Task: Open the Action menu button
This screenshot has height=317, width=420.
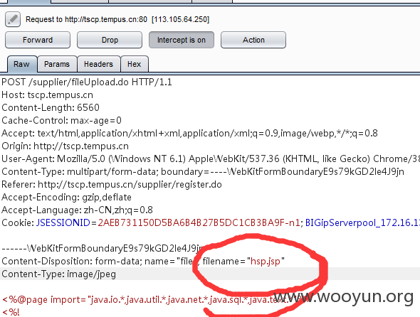Action: (253, 40)
